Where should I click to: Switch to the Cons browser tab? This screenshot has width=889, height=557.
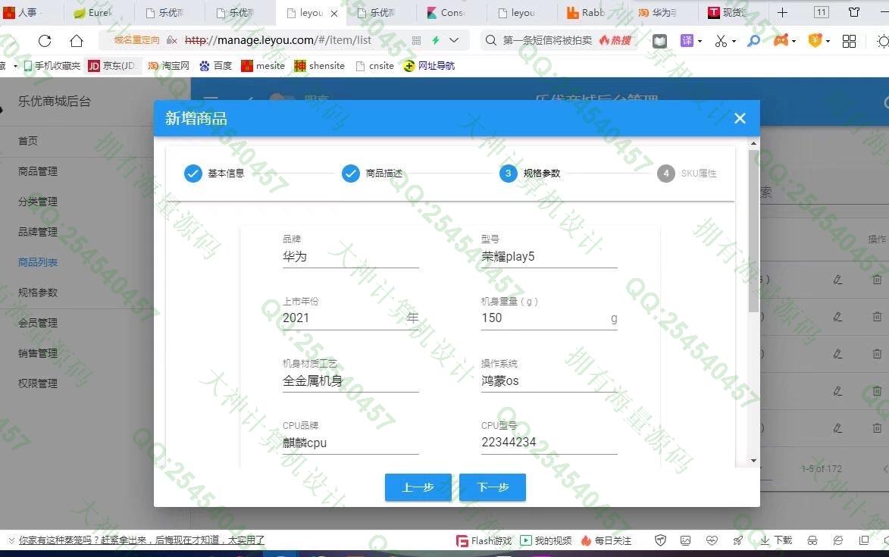click(452, 12)
